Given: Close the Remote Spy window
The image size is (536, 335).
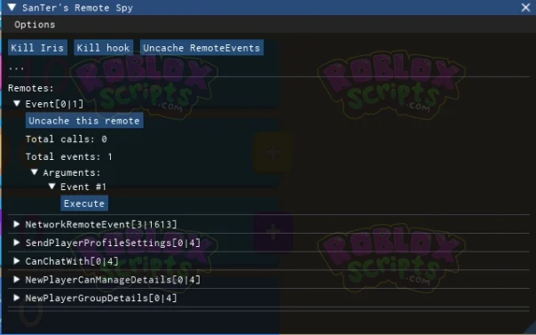Looking at the screenshot, I should (525, 7).
